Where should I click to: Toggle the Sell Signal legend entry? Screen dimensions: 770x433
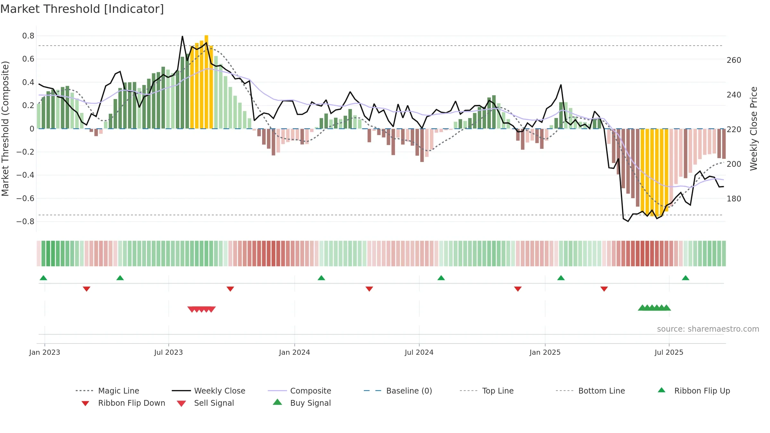click(x=205, y=403)
